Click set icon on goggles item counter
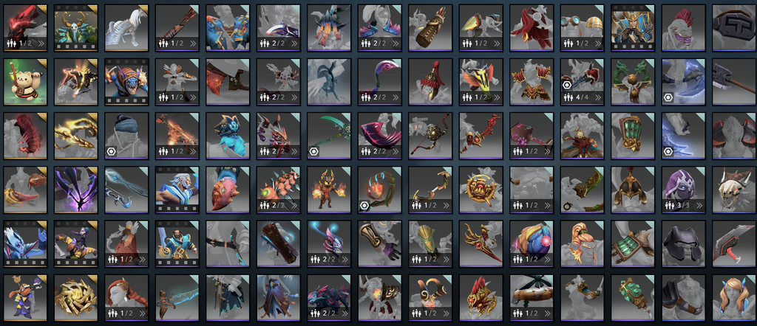Image resolution: width=757 pixels, height=326 pixels. point(568,44)
